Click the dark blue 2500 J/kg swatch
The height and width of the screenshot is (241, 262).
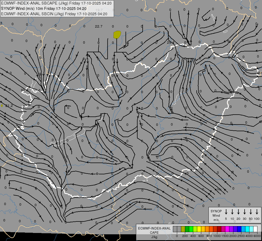tap(239, 229)
